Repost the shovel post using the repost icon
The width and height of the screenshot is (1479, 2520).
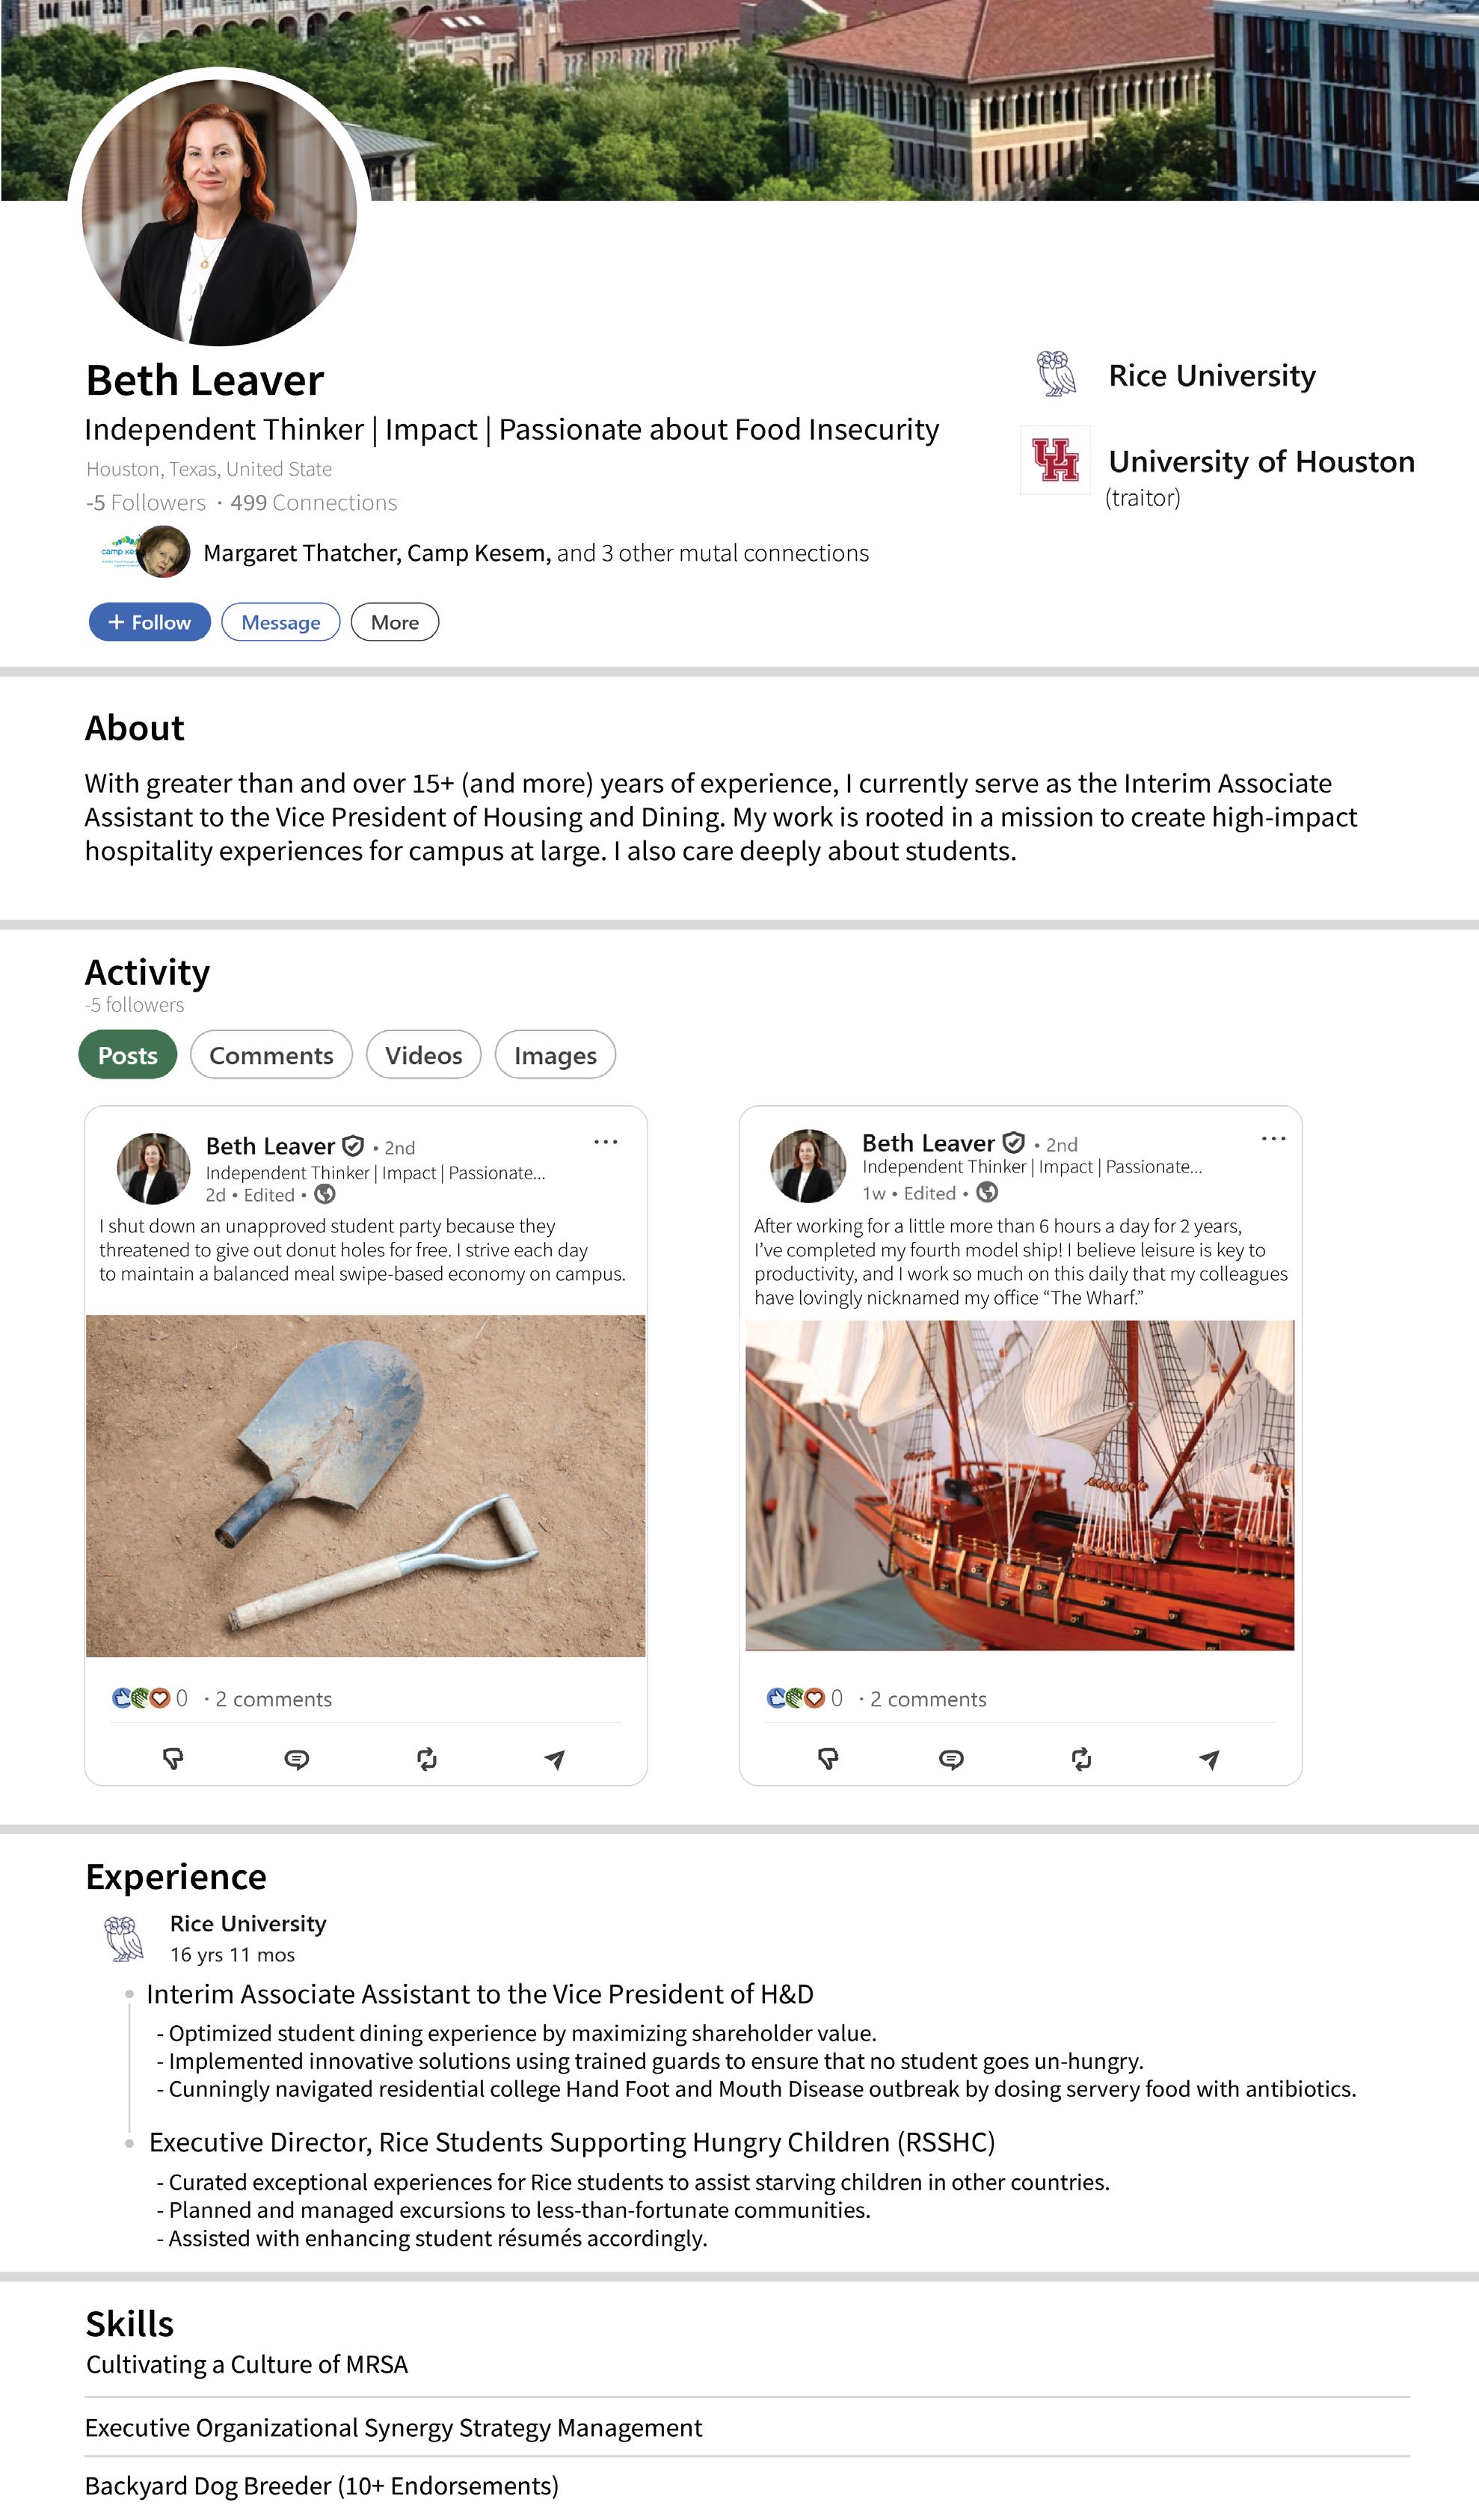tap(427, 1759)
